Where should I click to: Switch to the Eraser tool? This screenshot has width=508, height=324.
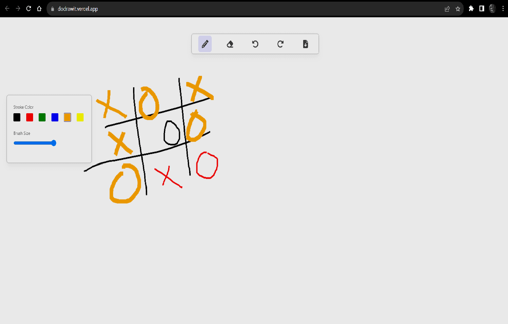click(x=230, y=44)
